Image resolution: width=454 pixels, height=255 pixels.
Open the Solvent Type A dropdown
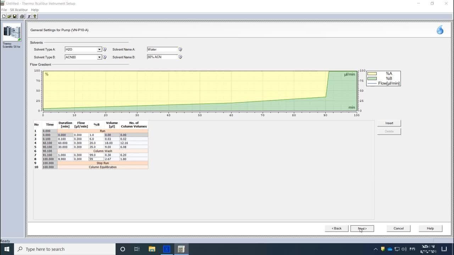tap(99, 50)
